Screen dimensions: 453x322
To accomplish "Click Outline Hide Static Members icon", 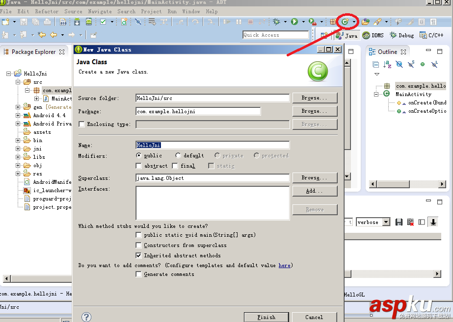I will click(x=411, y=64).
